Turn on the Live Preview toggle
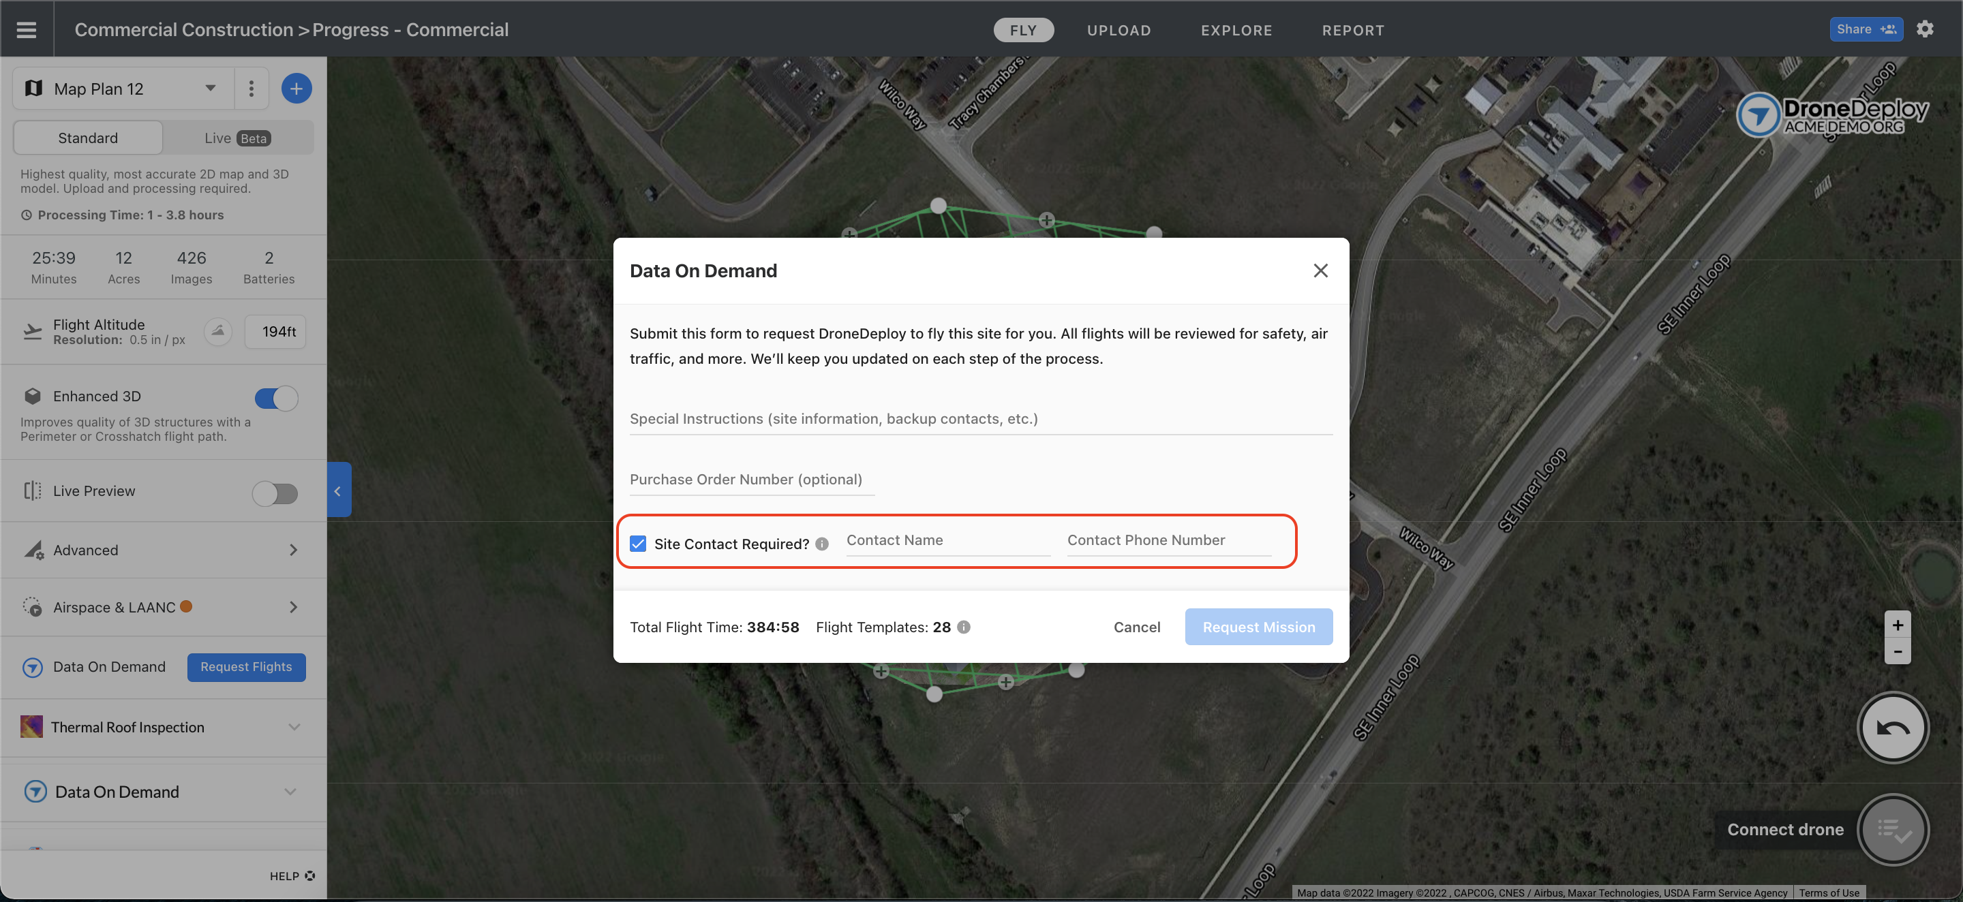 coord(275,494)
